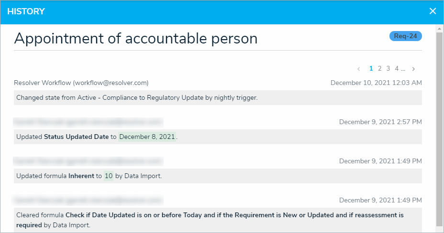Select the Appointment of accountable person title
Viewport: 444px width, 233px height.
[x=136, y=38]
